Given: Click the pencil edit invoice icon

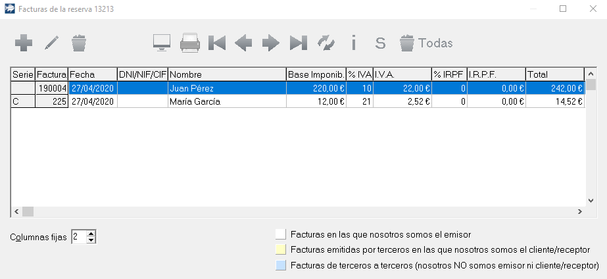Looking at the screenshot, I should (51, 43).
